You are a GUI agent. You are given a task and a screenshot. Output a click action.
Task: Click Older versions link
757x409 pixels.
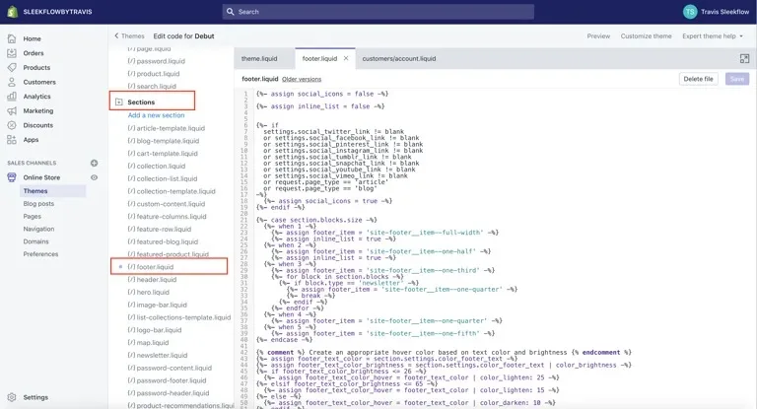pyautogui.click(x=302, y=79)
